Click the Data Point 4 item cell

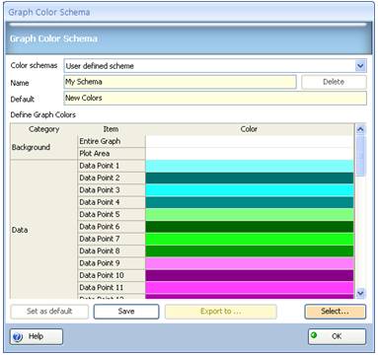pos(112,202)
